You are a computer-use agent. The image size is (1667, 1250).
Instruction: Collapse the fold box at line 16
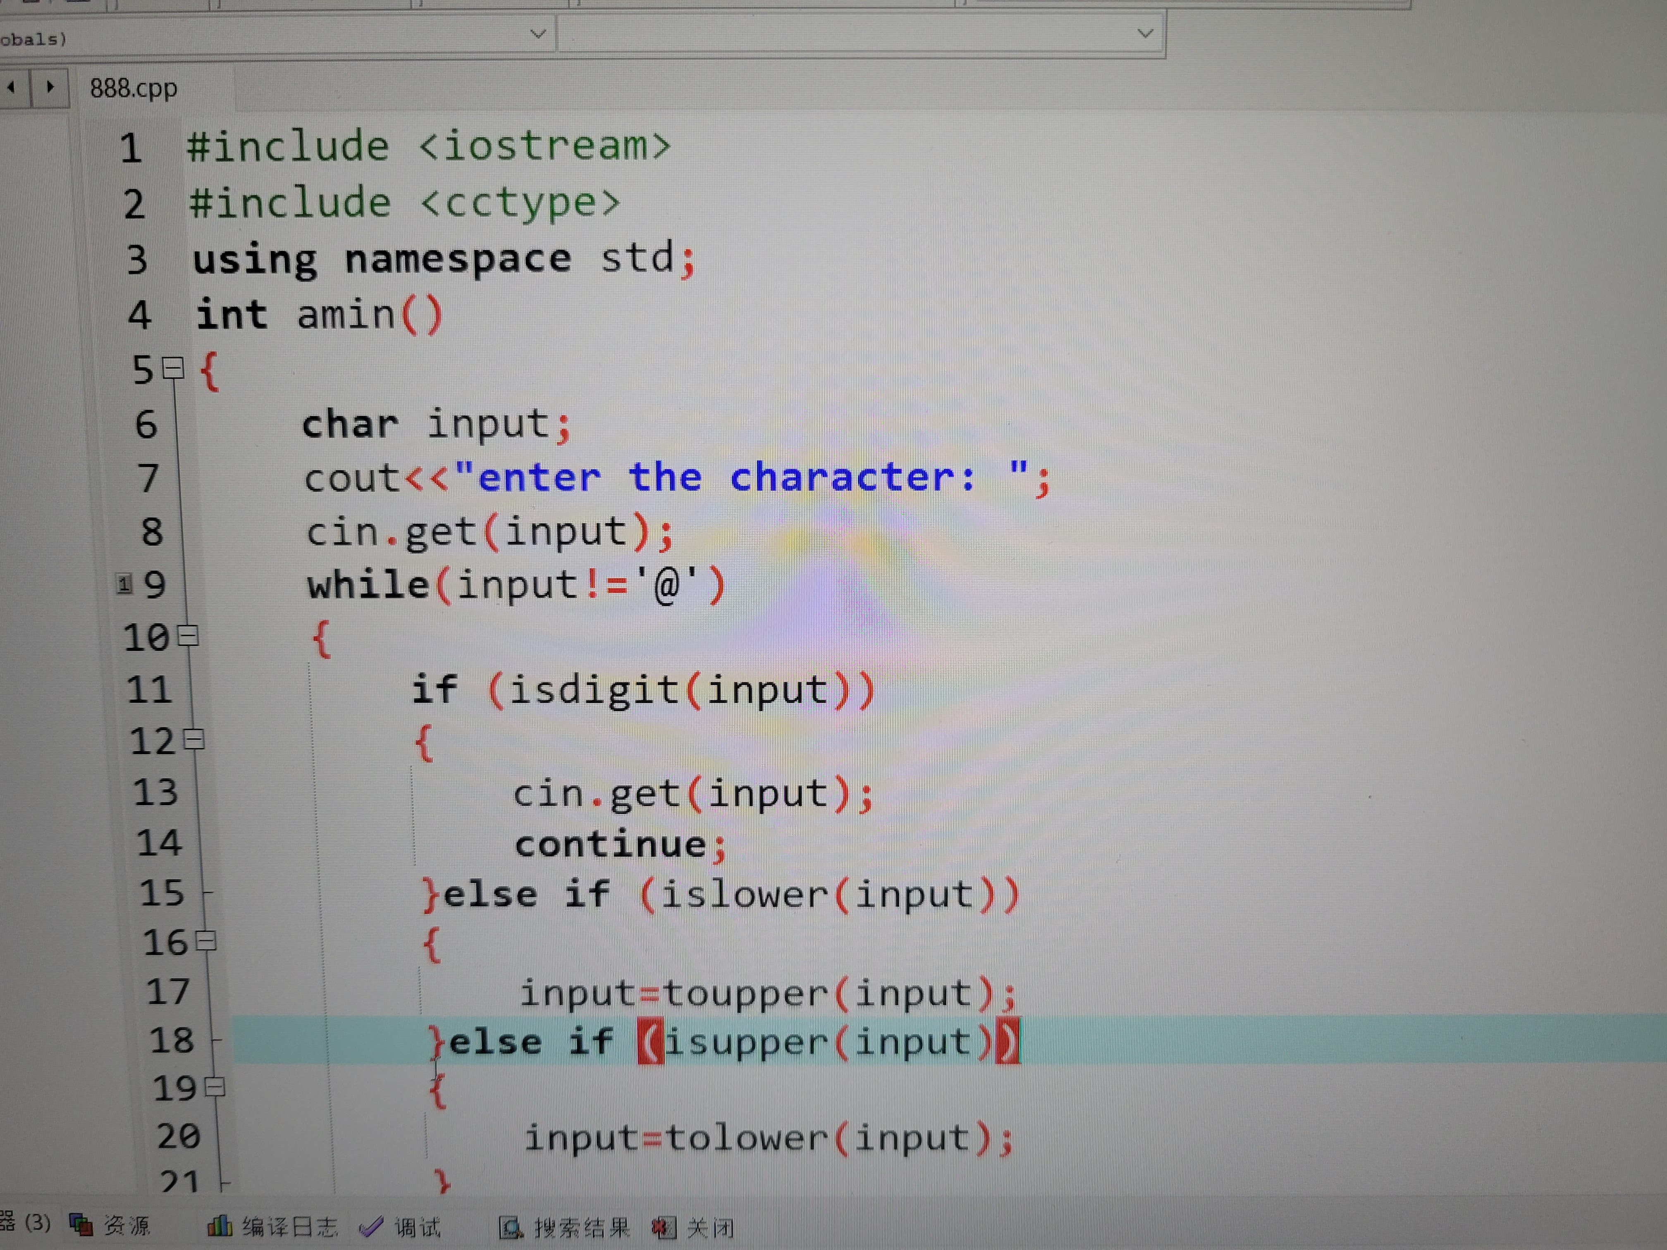[206, 941]
